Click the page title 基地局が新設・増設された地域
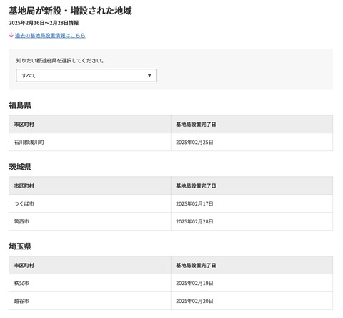Viewport: 343px width, 318px height. 70,11
